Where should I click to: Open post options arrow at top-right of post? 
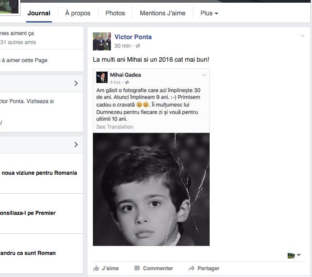click(x=303, y=36)
